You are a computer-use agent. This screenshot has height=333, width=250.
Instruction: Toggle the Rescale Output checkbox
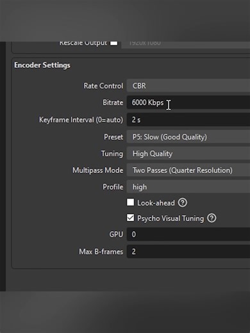point(113,43)
